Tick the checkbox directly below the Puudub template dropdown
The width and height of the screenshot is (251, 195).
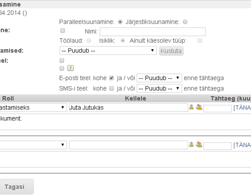(x=62, y=60)
